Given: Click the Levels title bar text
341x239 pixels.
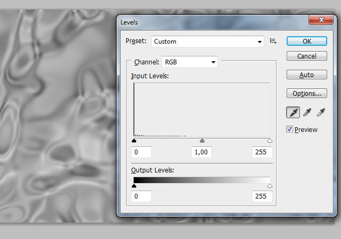Looking at the screenshot, I should point(129,22).
